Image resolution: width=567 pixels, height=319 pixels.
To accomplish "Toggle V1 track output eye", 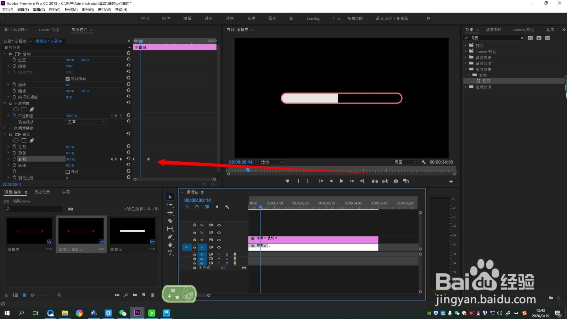I will pos(219,247).
